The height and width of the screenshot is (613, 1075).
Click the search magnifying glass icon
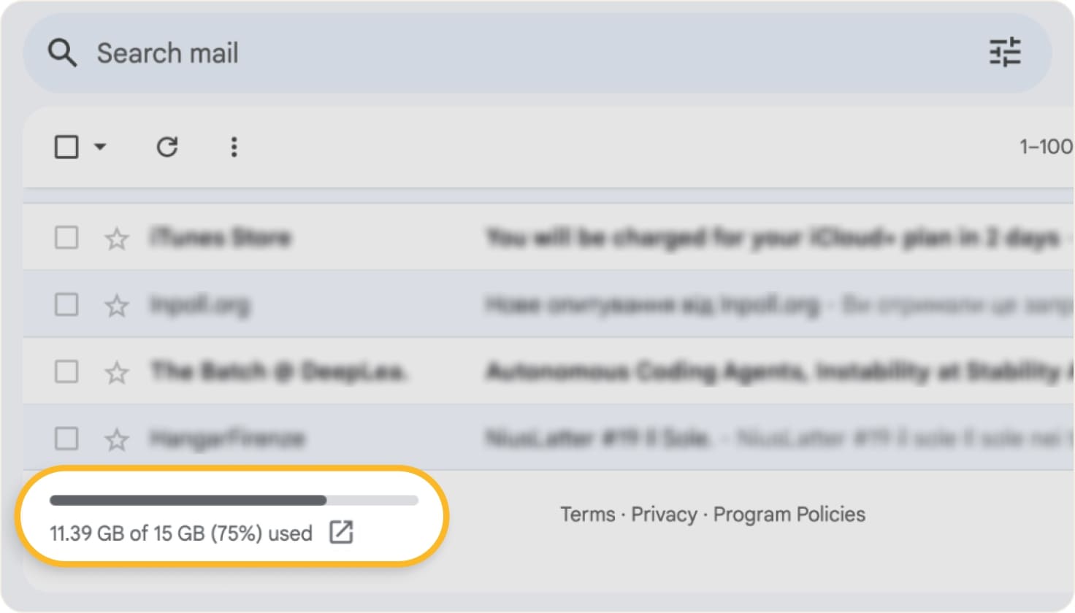point(64,52)
